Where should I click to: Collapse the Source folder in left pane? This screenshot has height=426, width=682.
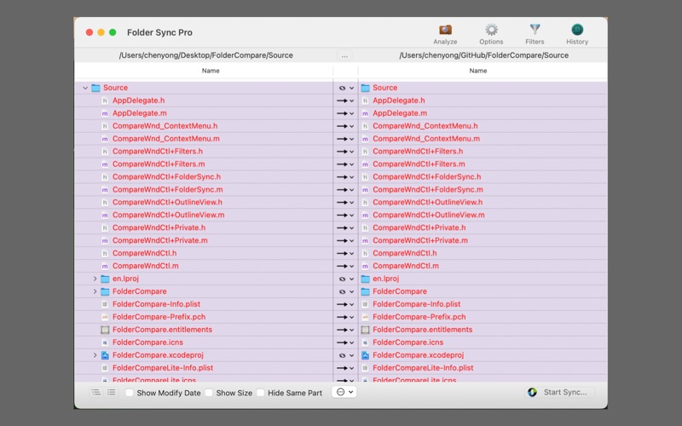pos(85,88)
